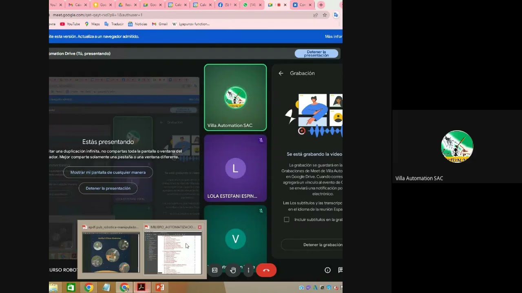This screenshot has height=293, width=522.
Task: Open the Windows Store taskbar icon
Action: coord(71,288)
